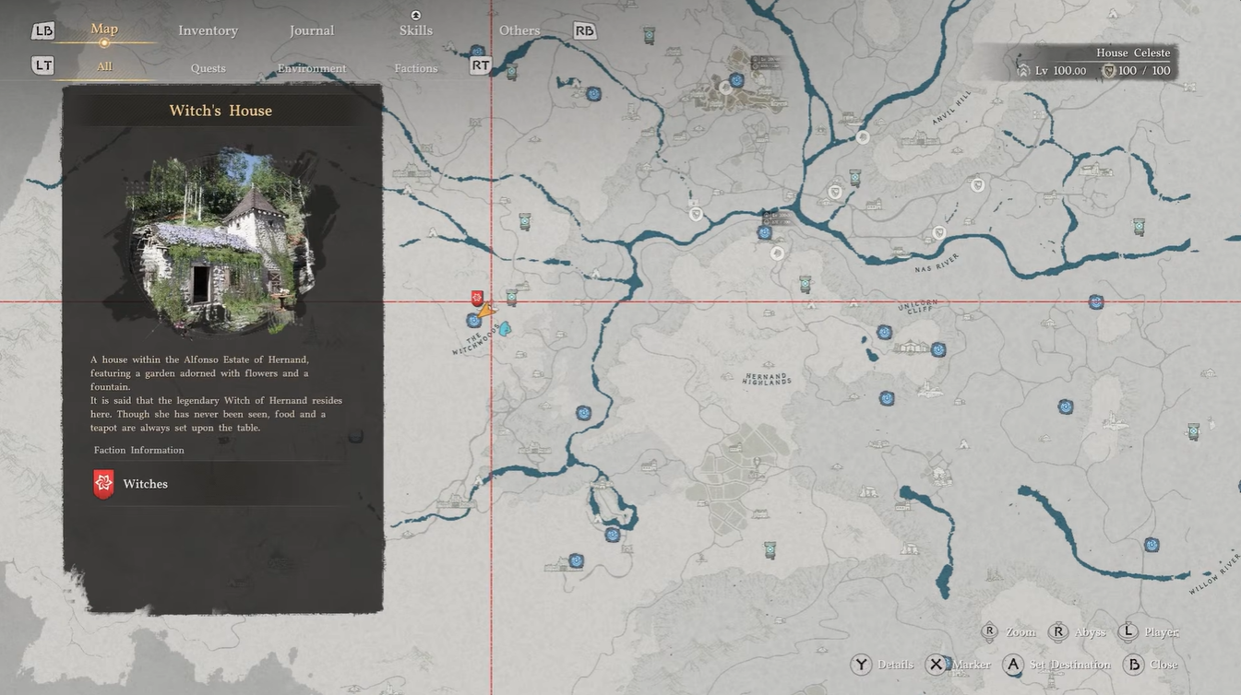Click The Witchwoods map label
1241x695 pixels.
click(x=474, y=340)
